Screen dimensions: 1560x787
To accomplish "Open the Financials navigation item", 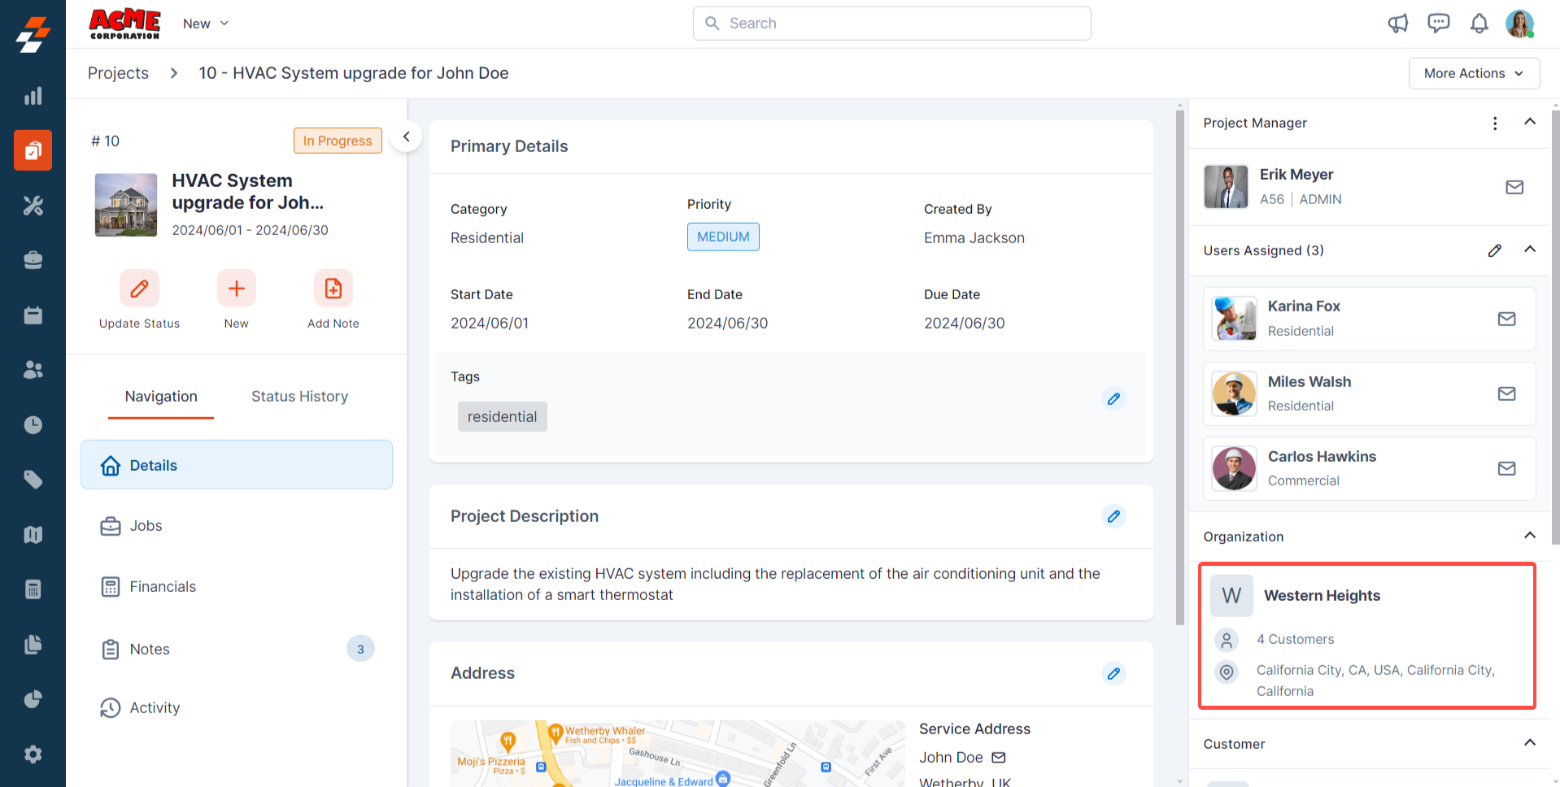I will click(163, 587).
